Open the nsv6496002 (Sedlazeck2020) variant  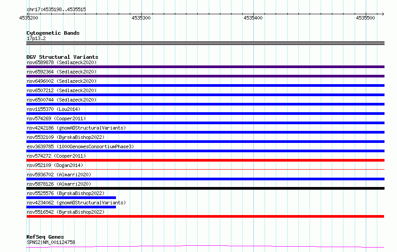[x=62, y=81]
